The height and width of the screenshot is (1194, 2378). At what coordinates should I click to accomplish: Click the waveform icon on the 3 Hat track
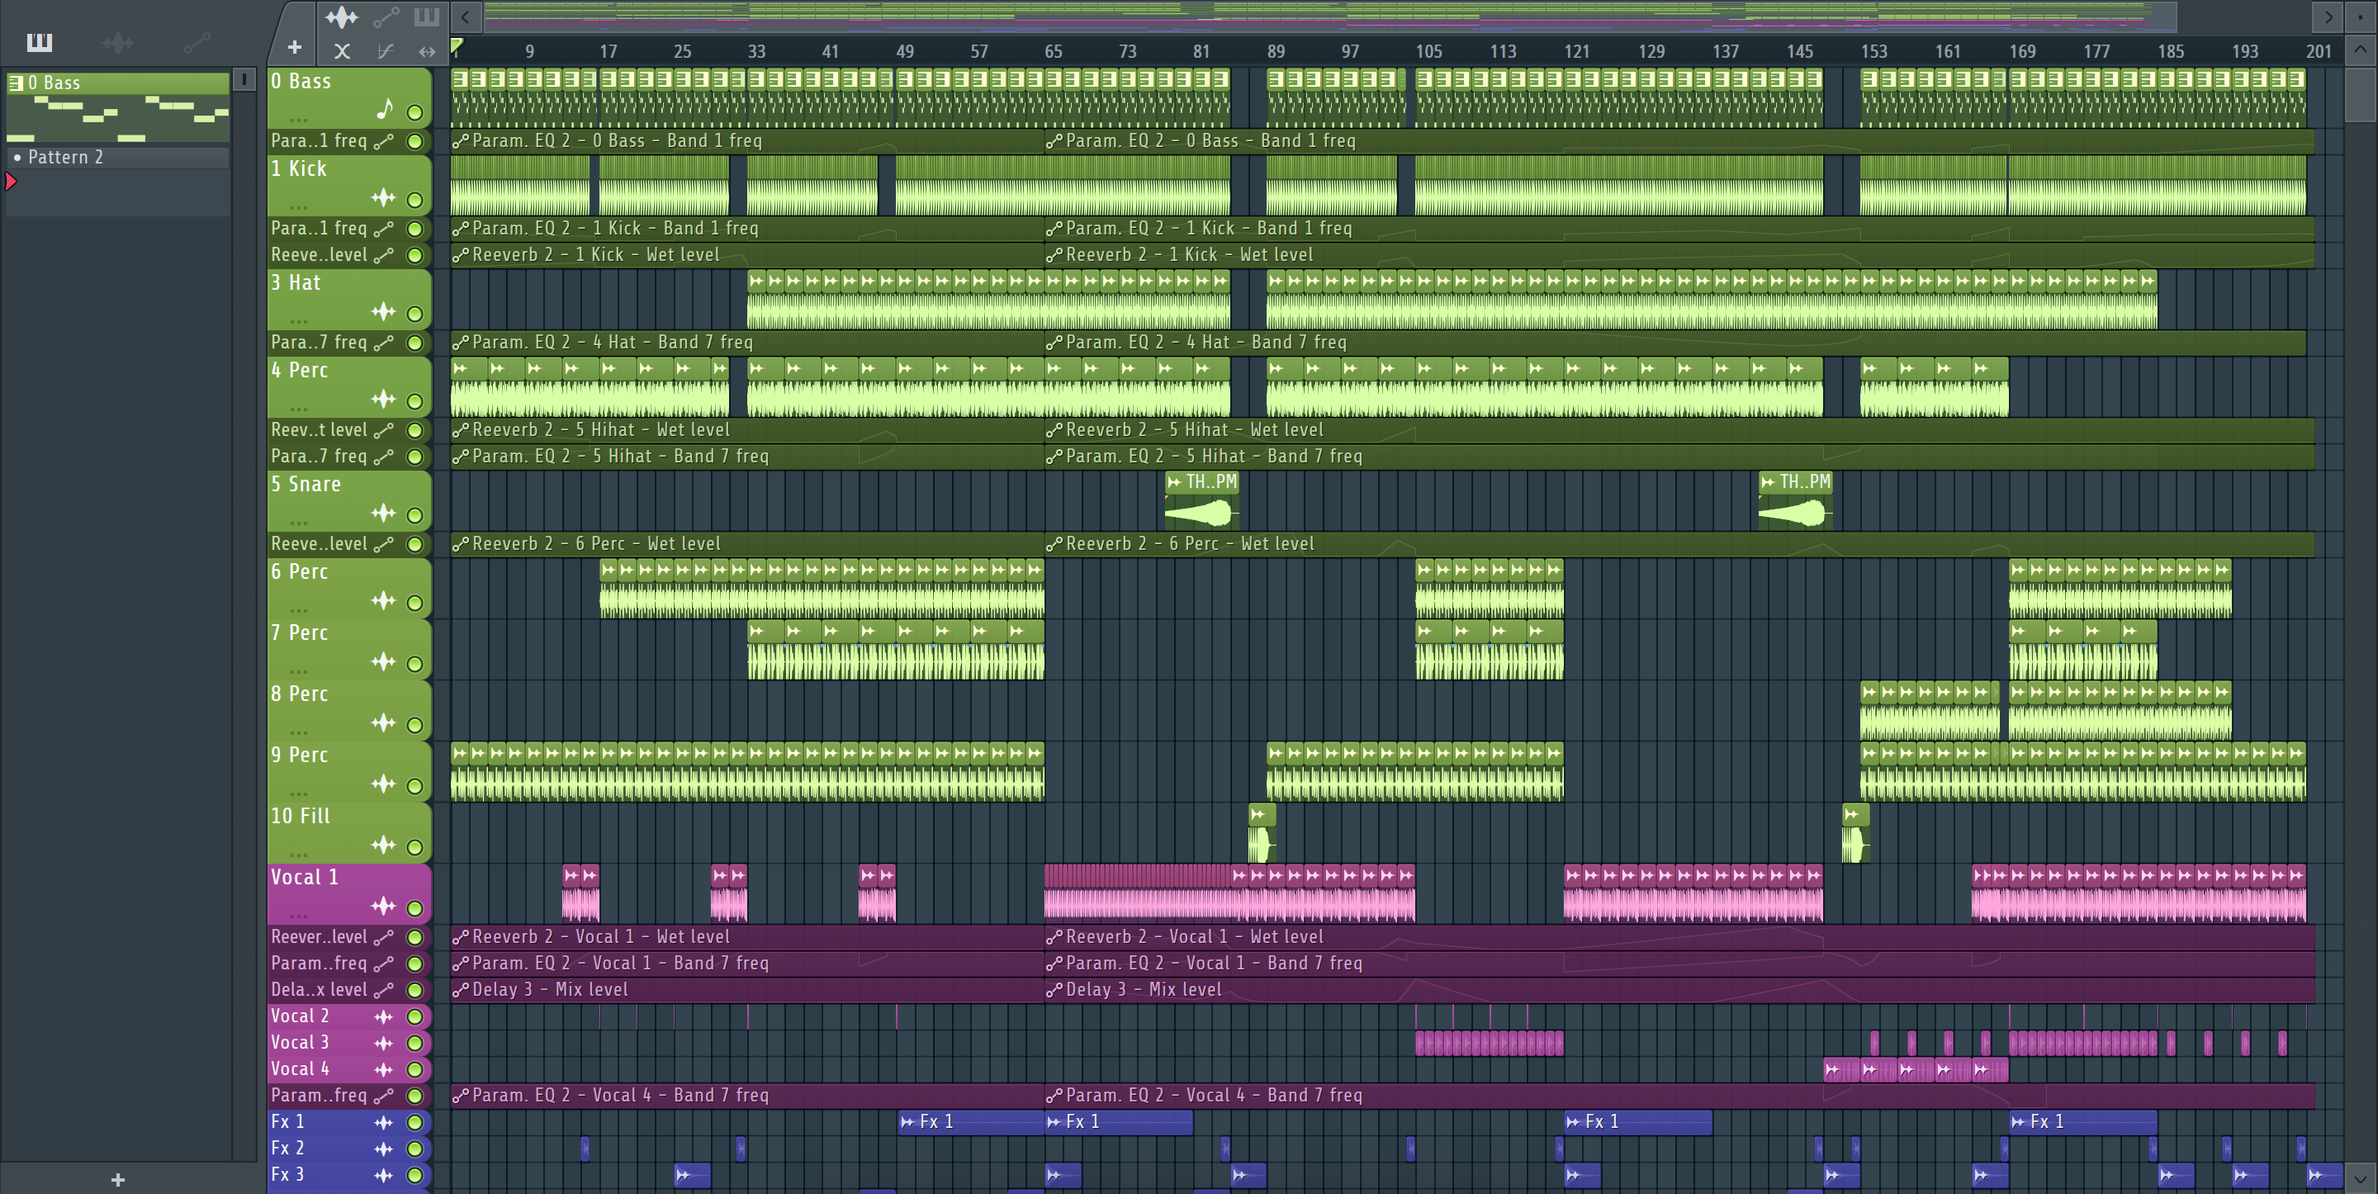coord(383,312)
